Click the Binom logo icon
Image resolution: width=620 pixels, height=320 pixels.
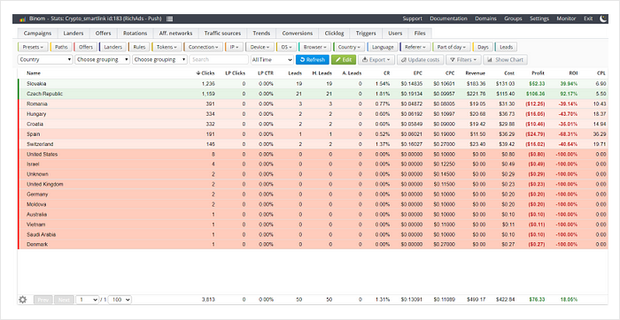click(23, 19)
